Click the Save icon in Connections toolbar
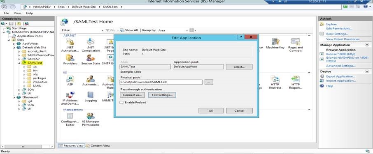 (11, 23)
